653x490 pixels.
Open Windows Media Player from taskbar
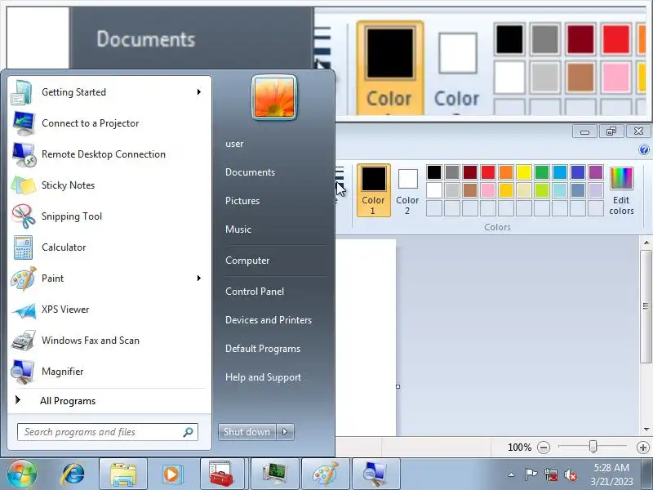pyautogui.click(x=171, y=474)
